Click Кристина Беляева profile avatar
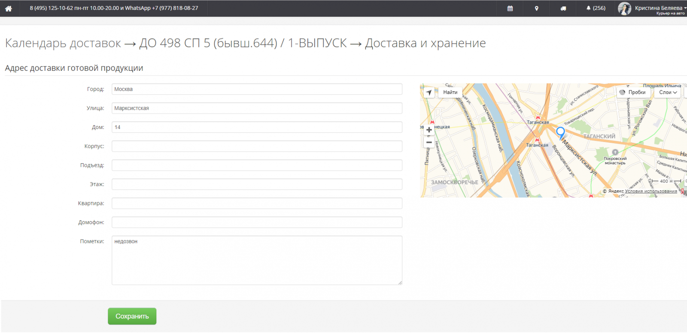The height and width of the screenshot is (333, 687). [x=624, y=8]
